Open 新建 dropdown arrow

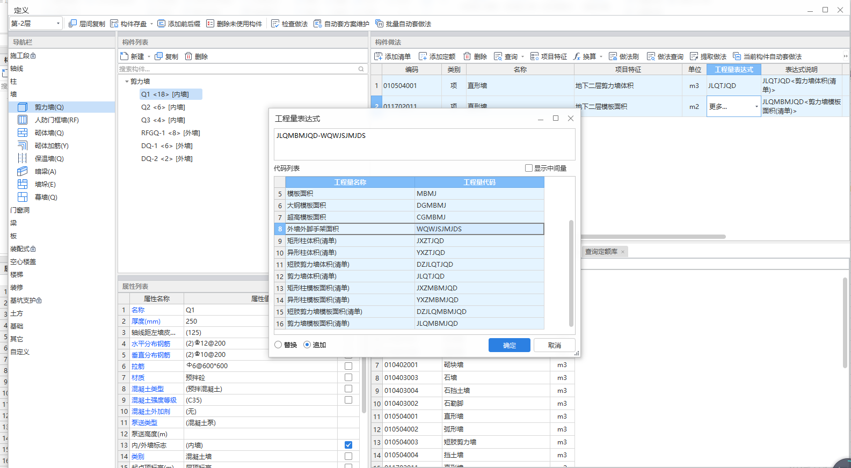pos(149,56)
